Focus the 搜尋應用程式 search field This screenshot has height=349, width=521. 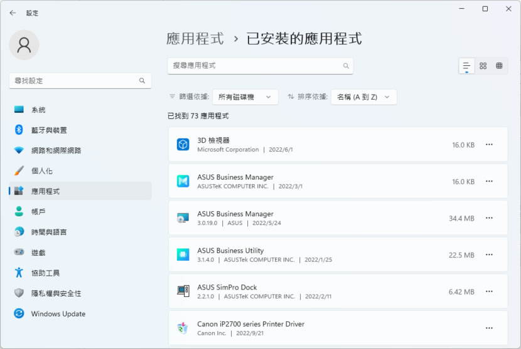(260, 66)
